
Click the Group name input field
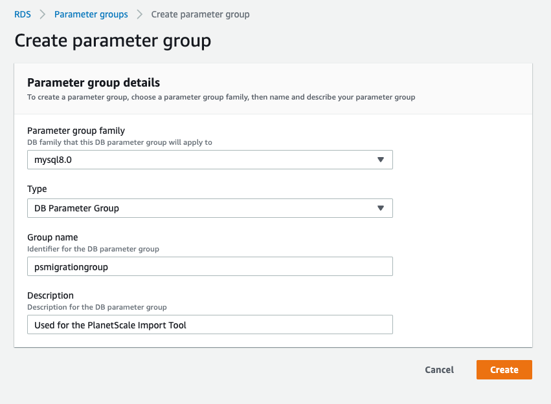(209, 266)
